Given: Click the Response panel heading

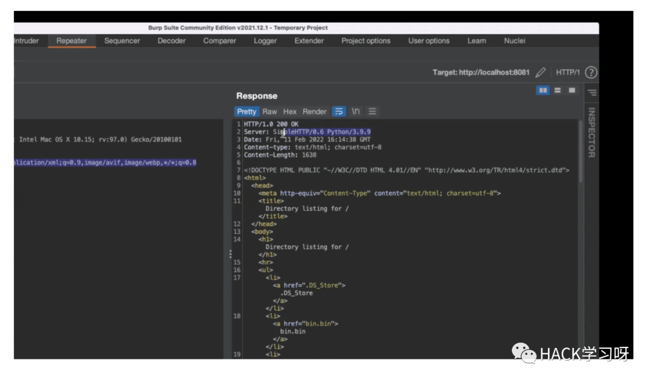Looking at the screenshot, I should [257, 96].
